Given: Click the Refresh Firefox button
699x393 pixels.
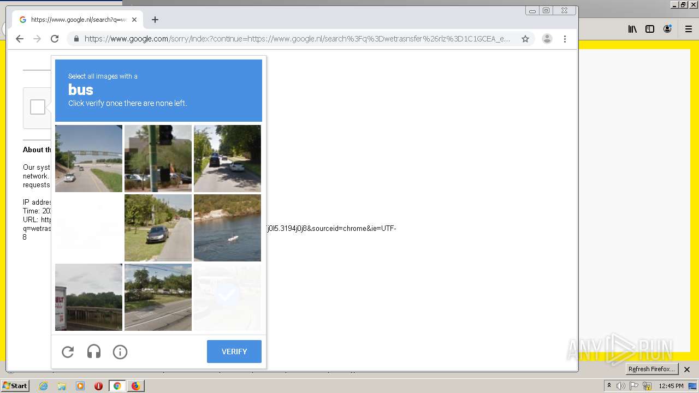Looking at the screenshot, I should pyautogui.click(x=651, y=369).
